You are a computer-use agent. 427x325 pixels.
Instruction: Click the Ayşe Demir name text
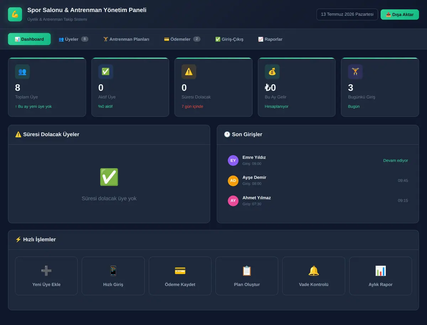[x=254, y=177]
